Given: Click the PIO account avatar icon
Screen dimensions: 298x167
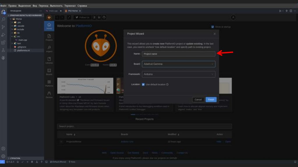Looking at the screenshot, I should (x=233, y=17).
